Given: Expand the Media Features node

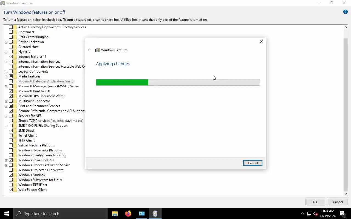Looking at the screenshot, I should coord(6,77).
